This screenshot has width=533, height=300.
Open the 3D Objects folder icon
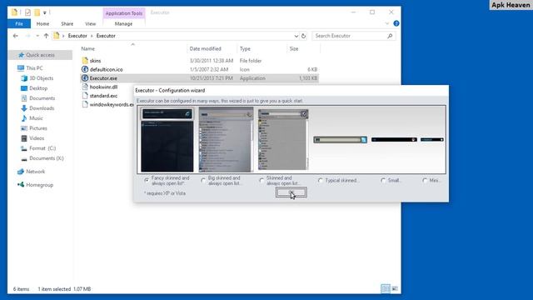point(24,78)
